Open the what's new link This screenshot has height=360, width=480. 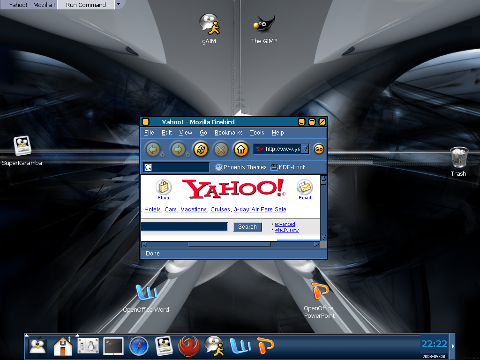pos(286,230)
